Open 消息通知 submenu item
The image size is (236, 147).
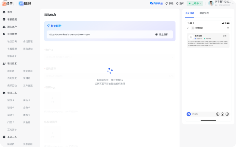(28, 49)
